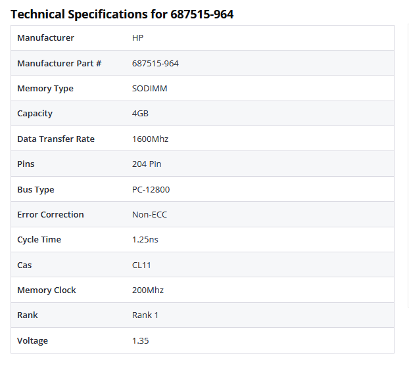
Task: Click the 204 Pin value
Action: 147,164
